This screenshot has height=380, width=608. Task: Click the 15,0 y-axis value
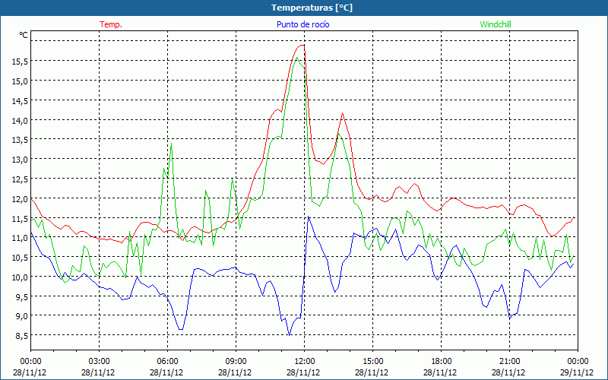click(x=21, y=81)
